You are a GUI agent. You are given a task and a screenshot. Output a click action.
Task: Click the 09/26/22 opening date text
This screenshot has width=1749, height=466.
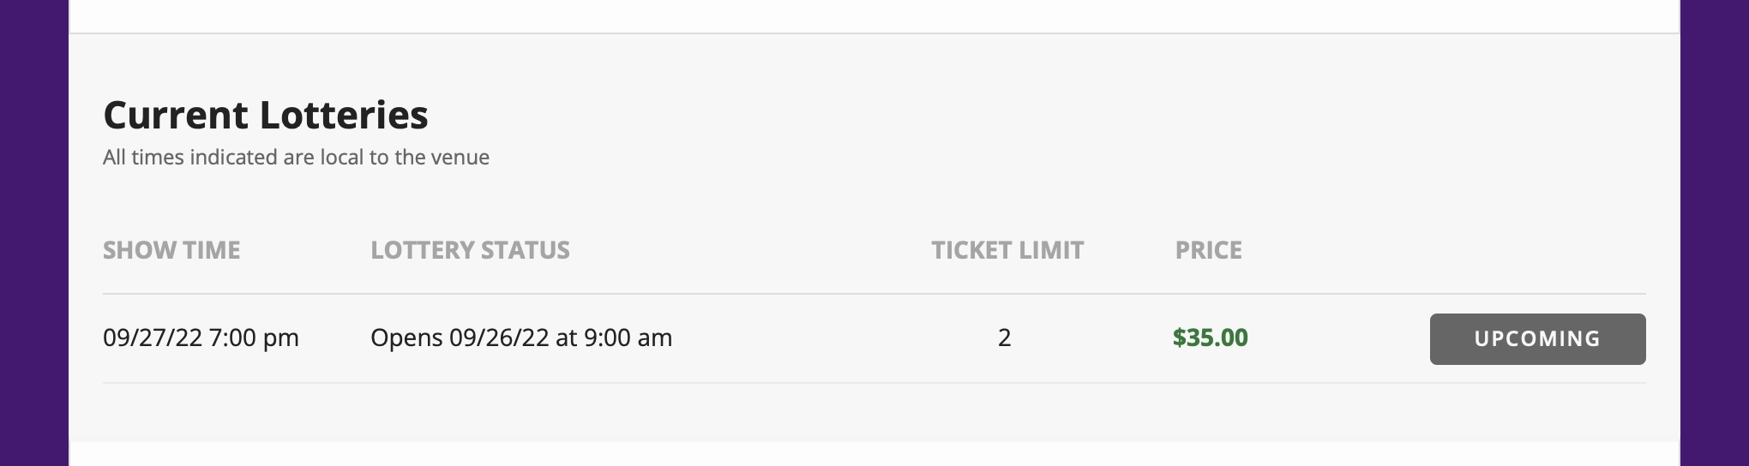coord(499,338)
